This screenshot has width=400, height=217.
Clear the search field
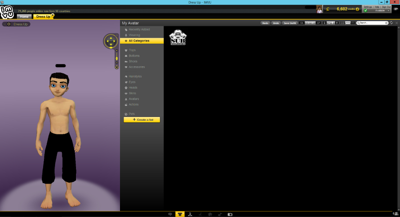[386, 23]
